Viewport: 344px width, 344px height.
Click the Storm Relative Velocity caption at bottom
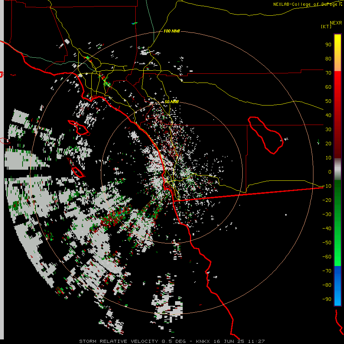point(172,341)
